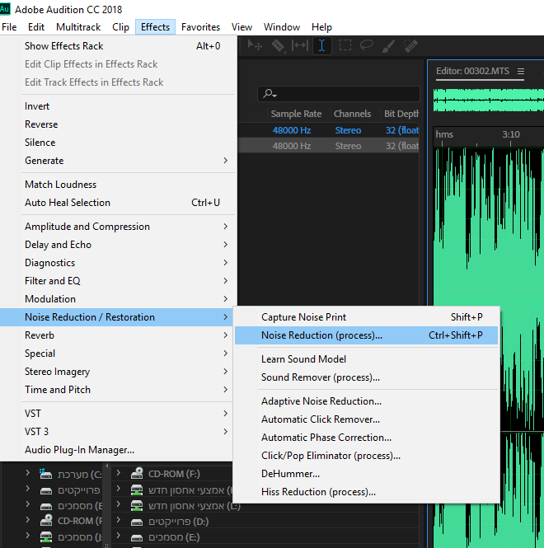
Task: Select the Paintbrush Selection tool
Action: [388, 46]
